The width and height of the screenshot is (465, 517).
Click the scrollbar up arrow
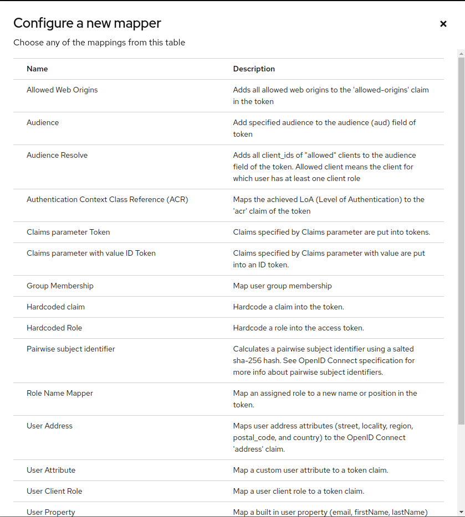[461, 53]
